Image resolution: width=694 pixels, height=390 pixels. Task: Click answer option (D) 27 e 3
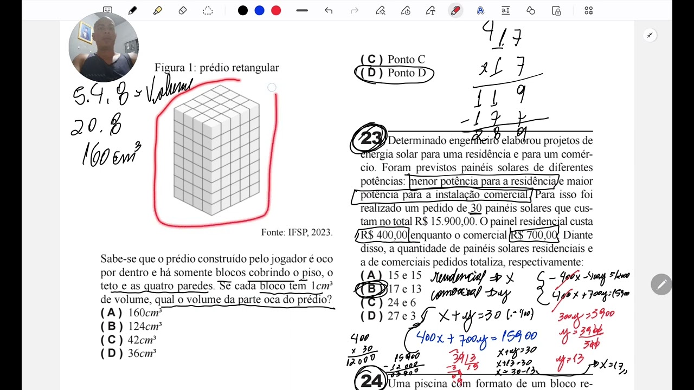click(388, 316)
